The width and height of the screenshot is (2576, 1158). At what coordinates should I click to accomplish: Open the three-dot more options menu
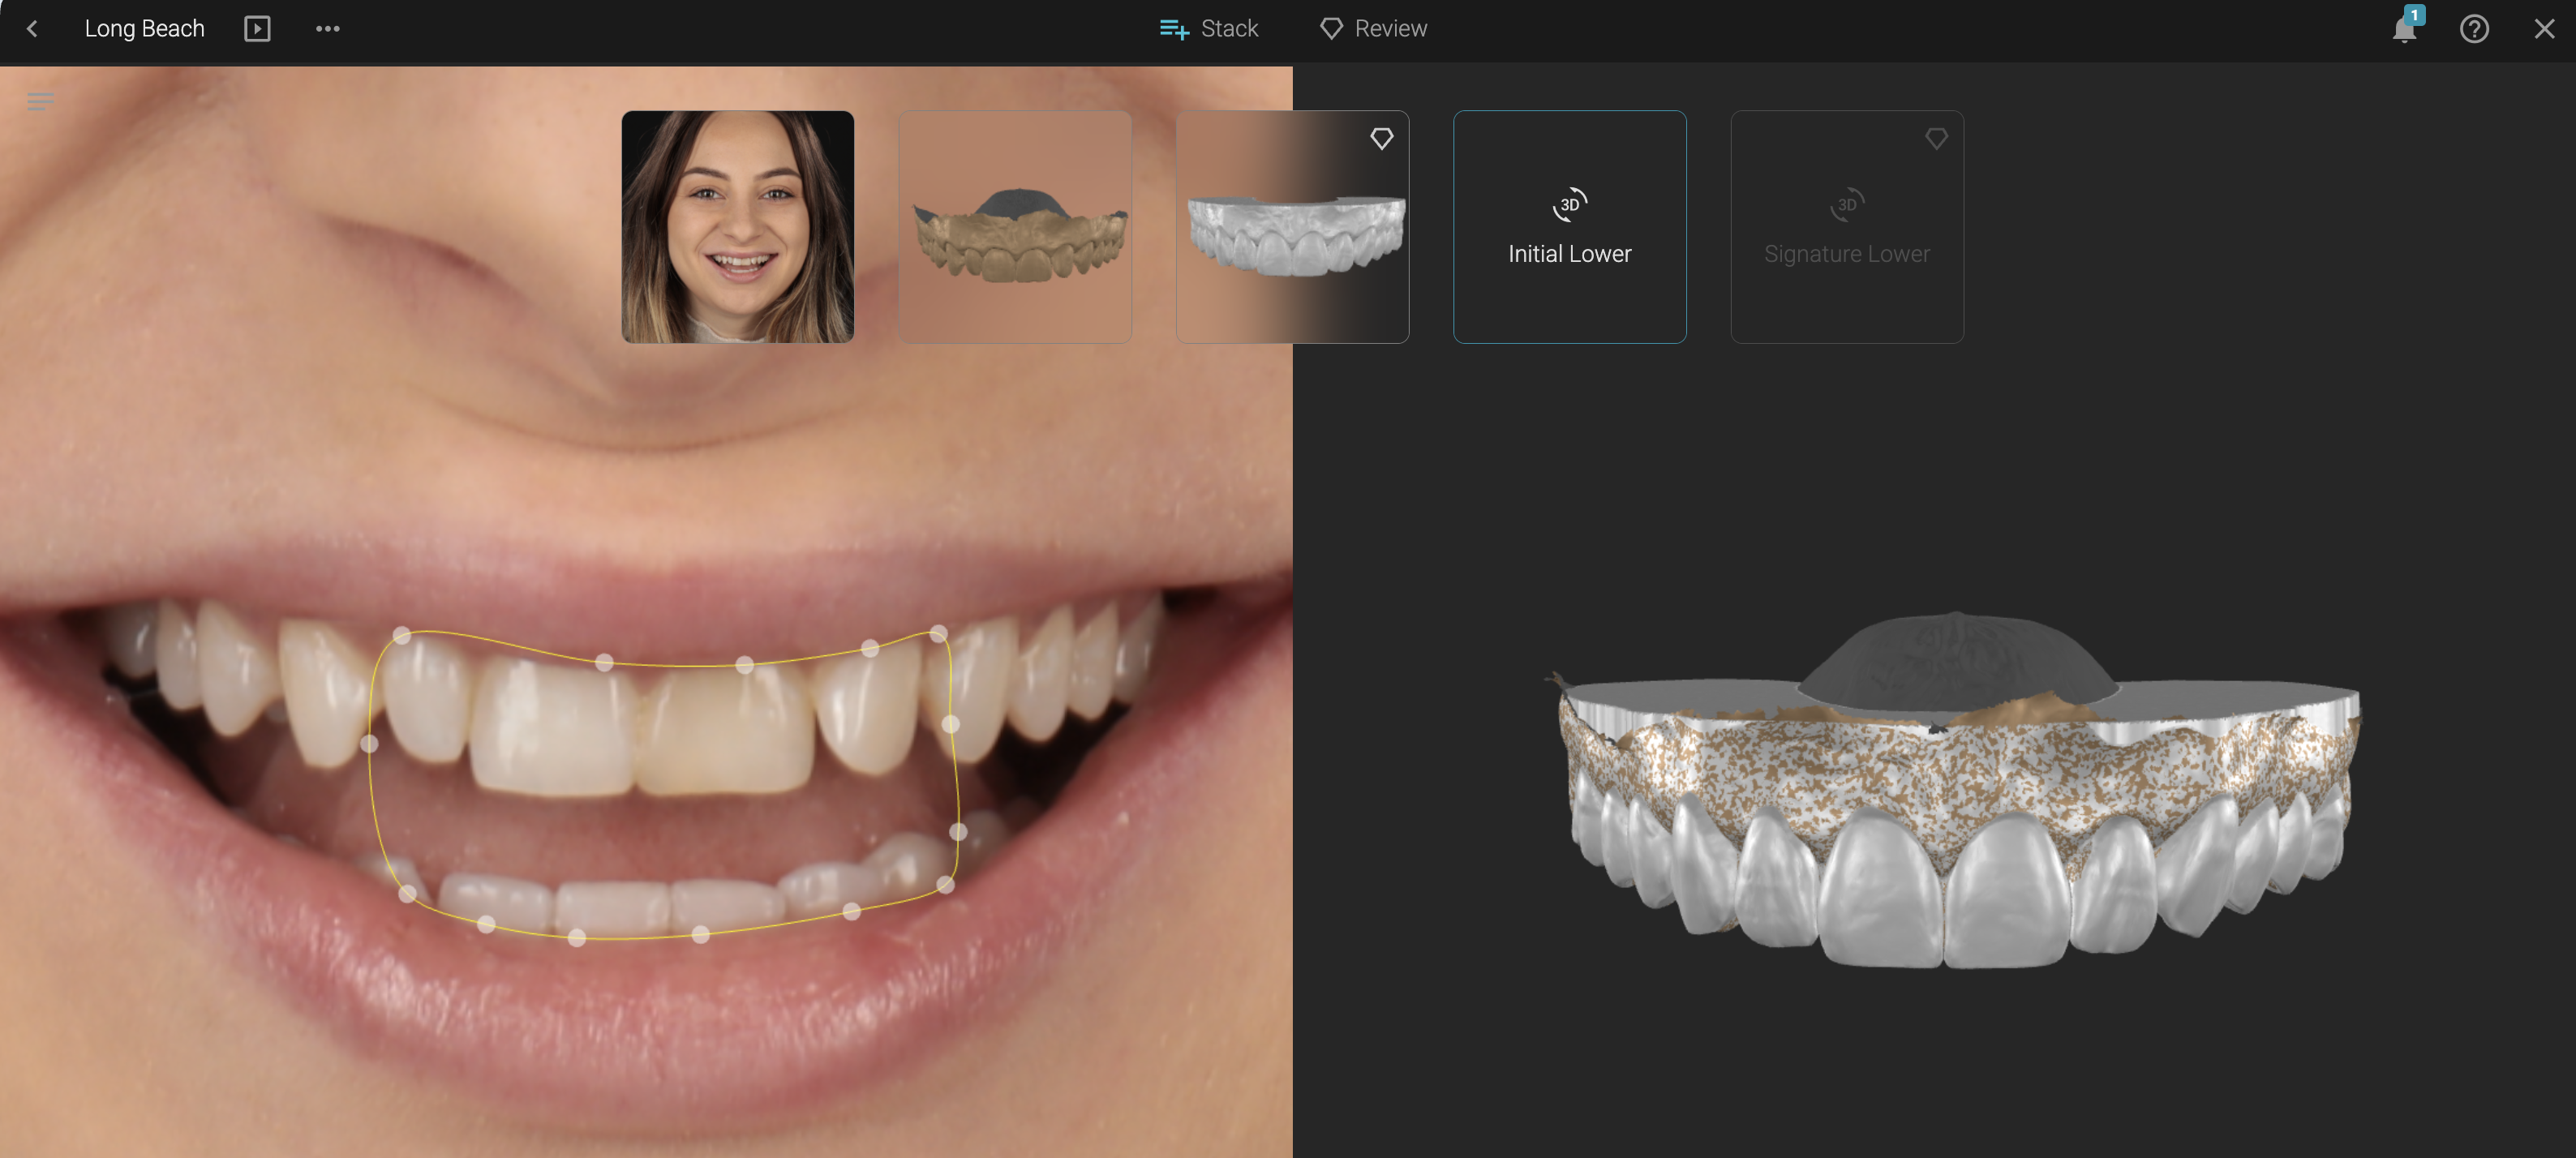tap(328, 29)
